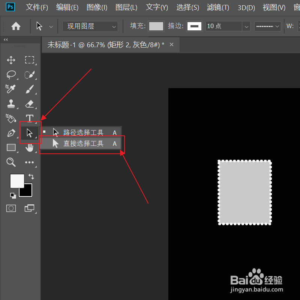Toggle Quick Mask mode at toolbar bottom
The image size is (300, 300).
11,208
